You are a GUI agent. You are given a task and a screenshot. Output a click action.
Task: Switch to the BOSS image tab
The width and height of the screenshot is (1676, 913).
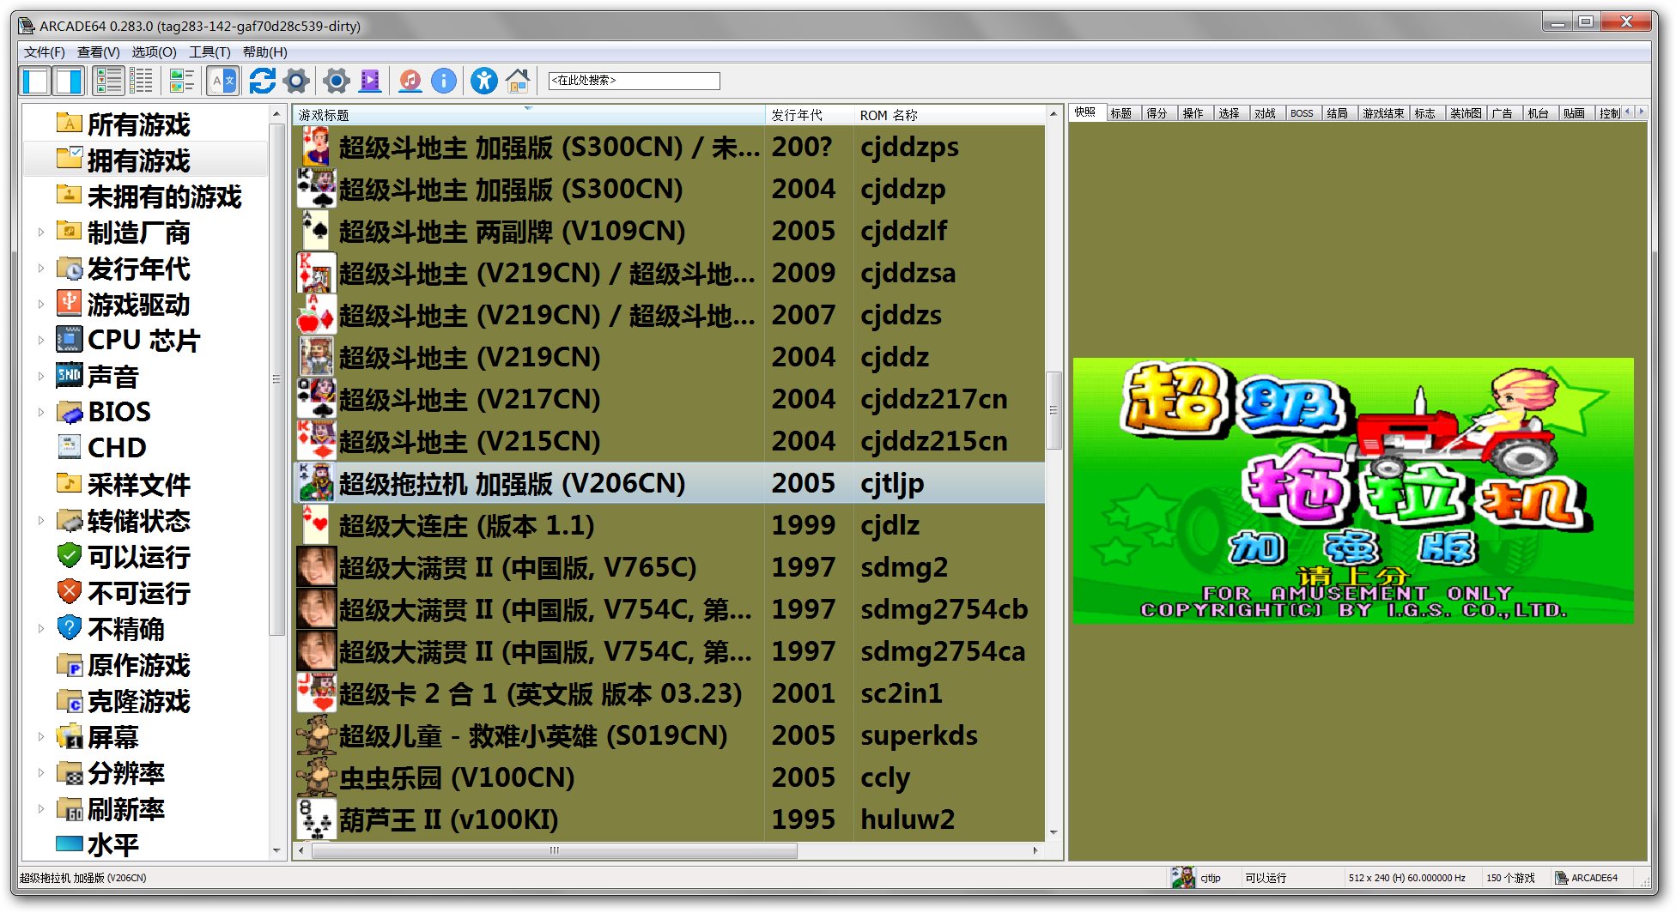(1302, 113)
